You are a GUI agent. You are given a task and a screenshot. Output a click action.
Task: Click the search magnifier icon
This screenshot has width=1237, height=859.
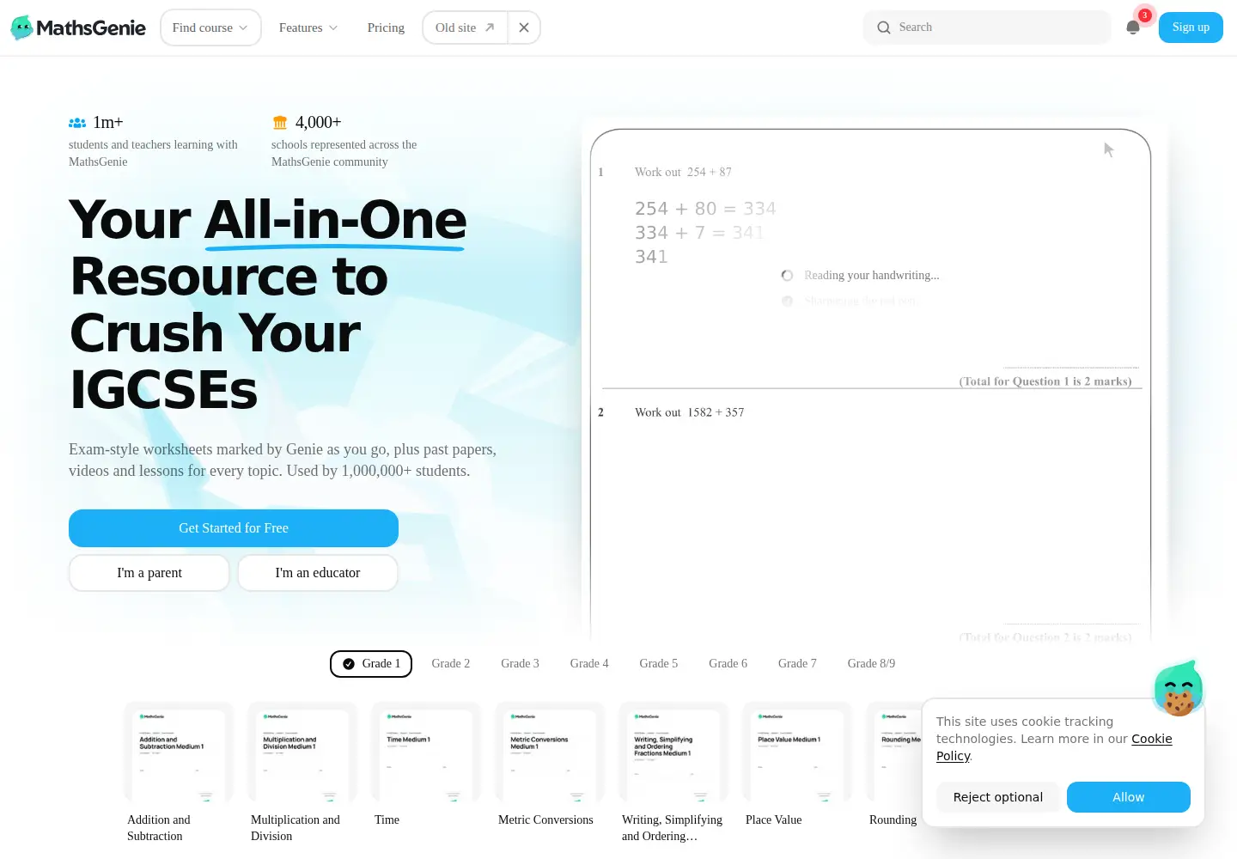(x=883, y=27)
